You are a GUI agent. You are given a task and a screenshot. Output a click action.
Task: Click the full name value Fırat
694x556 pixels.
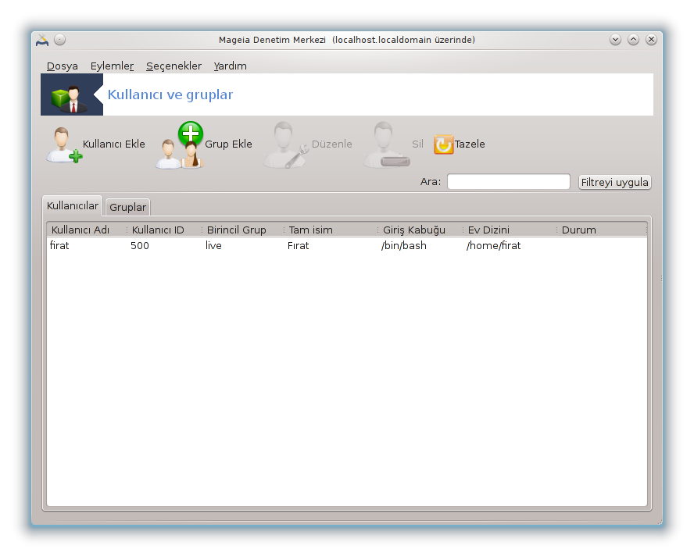pos(298,245)
